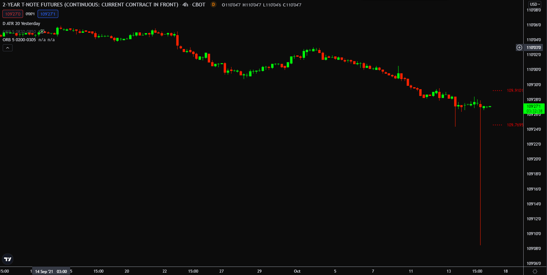
Task: Select the D ATR 20 Yesterday indicator
Action: click(21, 23)
